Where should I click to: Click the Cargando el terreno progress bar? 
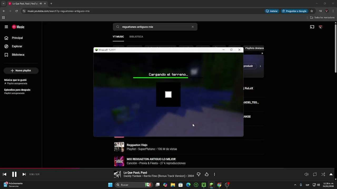click(x=168, y=78)
